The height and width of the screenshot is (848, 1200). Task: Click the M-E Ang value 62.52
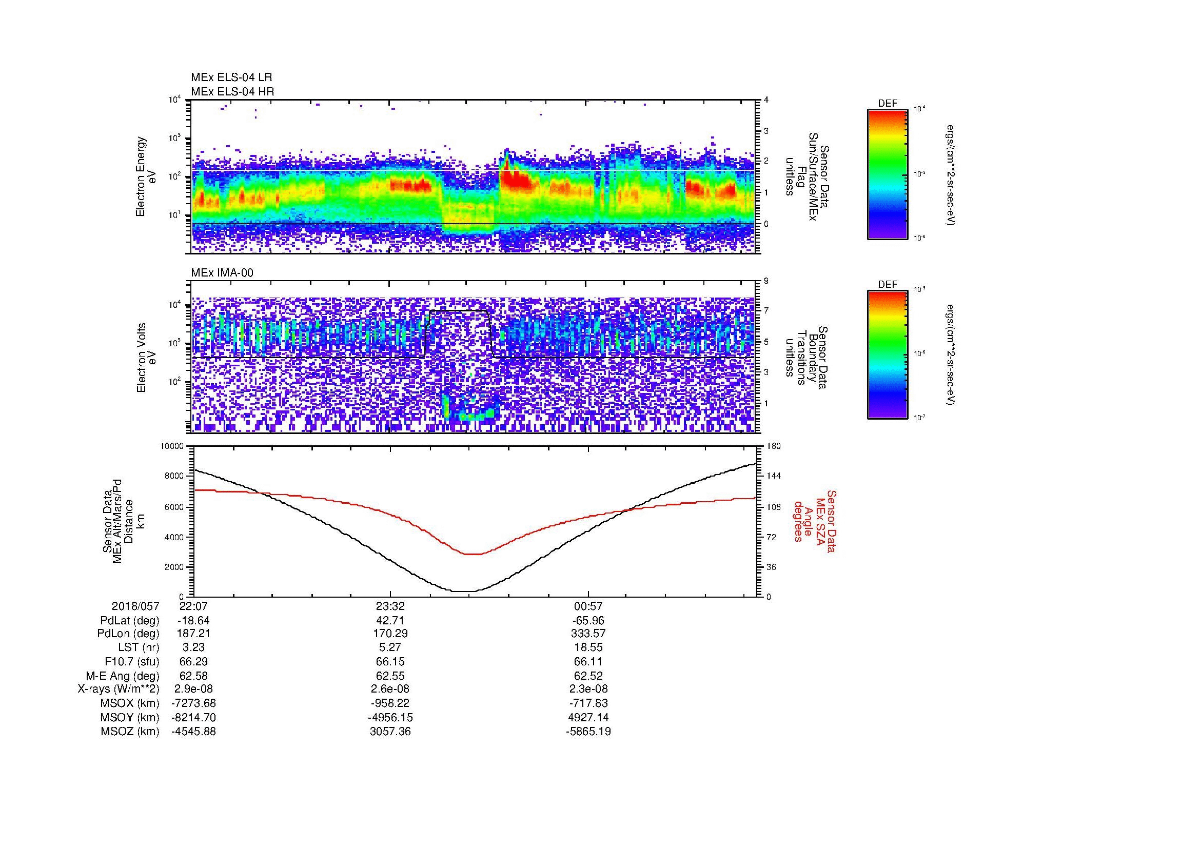[588, 676]
